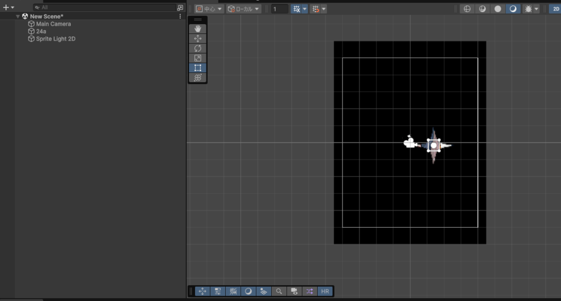Open the New Scene three-dot options menu
Screen dimensions: 561x301
180,16
